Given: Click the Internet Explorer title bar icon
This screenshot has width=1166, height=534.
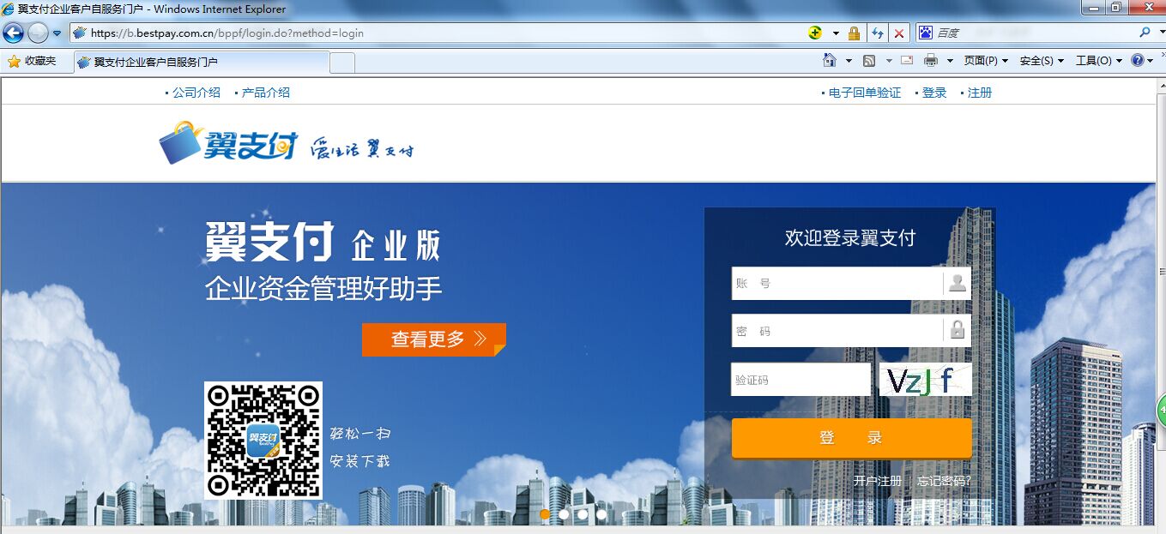Looking at the screenshot, I should 9,9.
